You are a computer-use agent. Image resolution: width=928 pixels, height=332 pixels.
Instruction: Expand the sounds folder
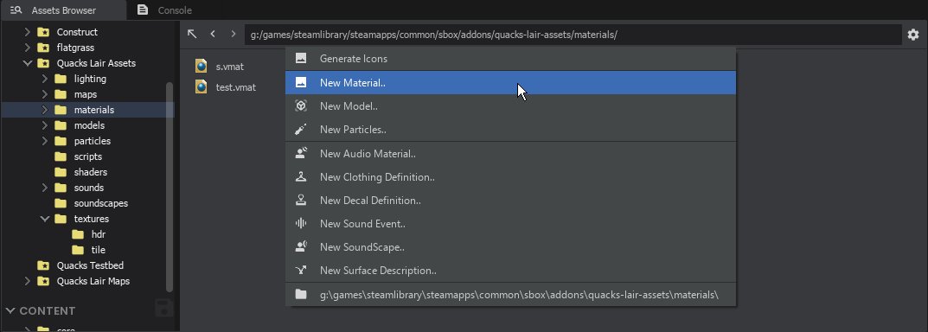[44, 188]
